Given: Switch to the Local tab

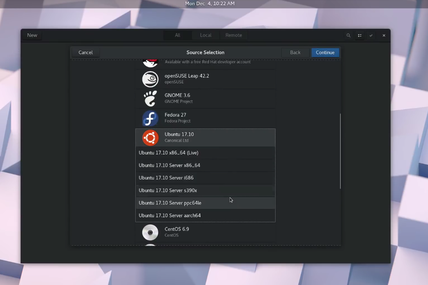Looking at the screenshot, I should [x=205, y=35].
